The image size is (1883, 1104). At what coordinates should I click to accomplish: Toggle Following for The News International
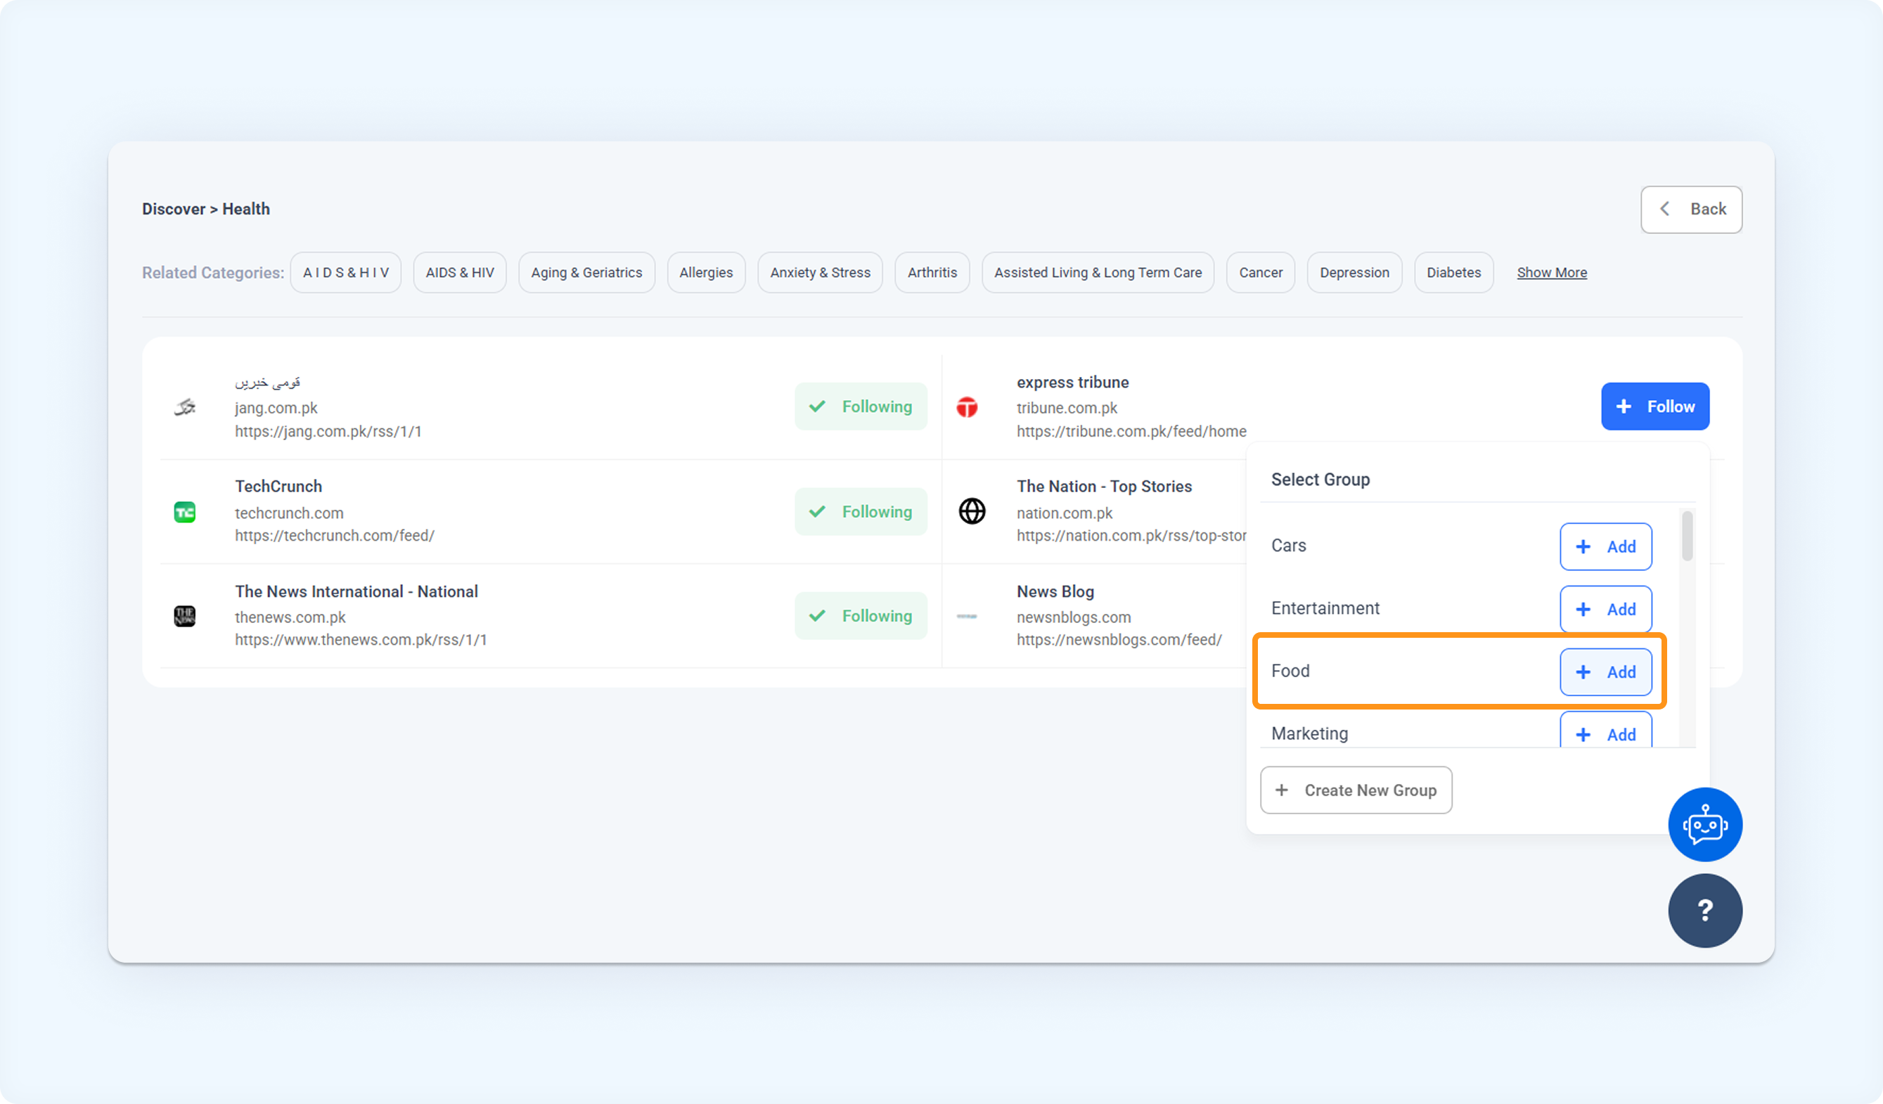[861, 616]
